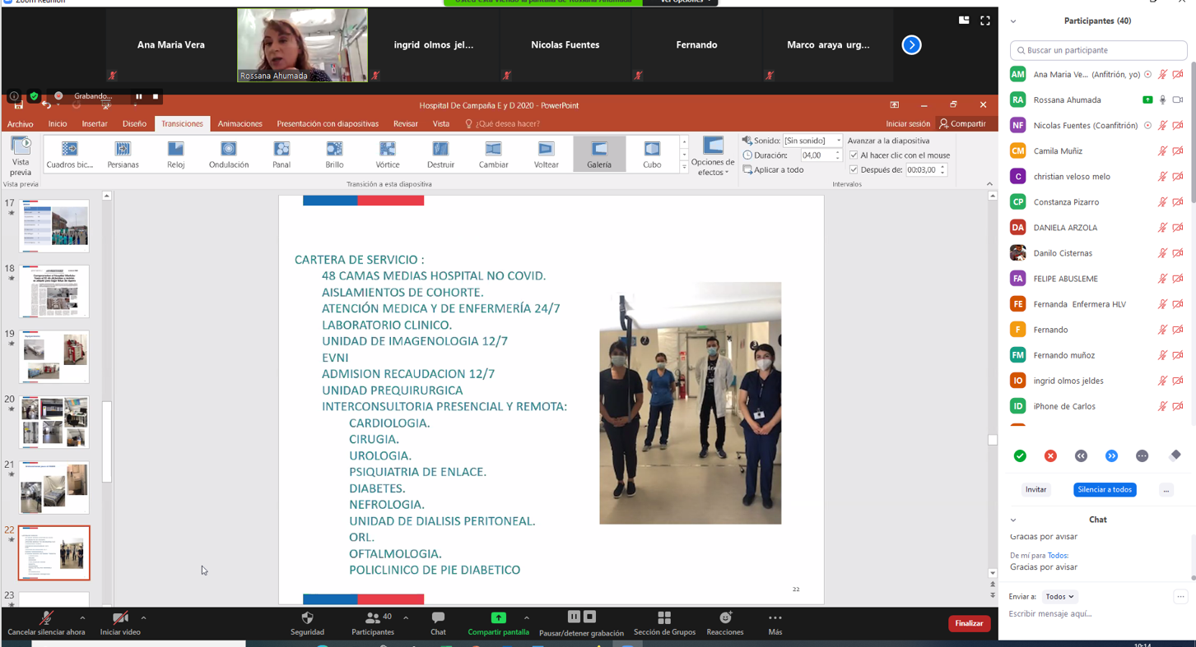Click the green yes reaction icon
The width and height of the screenshot is (1196, 647).
tap(1020, 455)
